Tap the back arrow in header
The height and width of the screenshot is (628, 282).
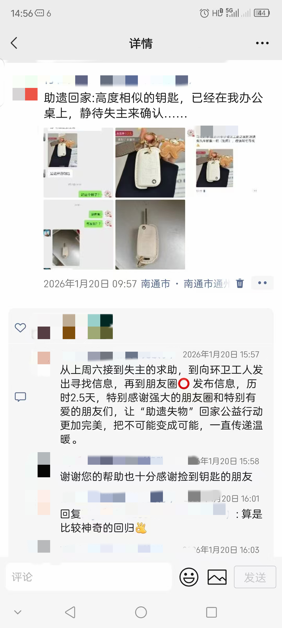[14, 43]
